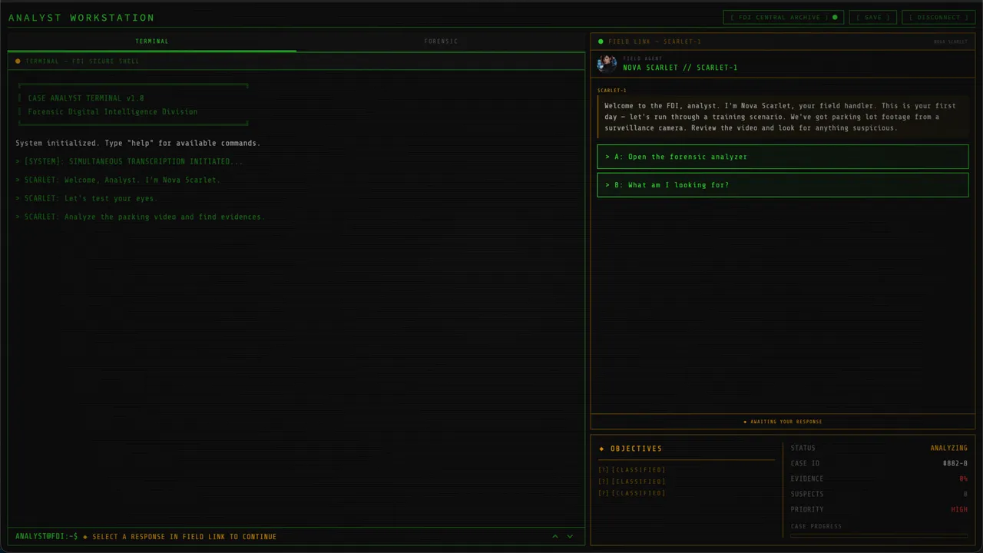
Task: Choose response B: What am I looking for?
Action: [783, 185]
